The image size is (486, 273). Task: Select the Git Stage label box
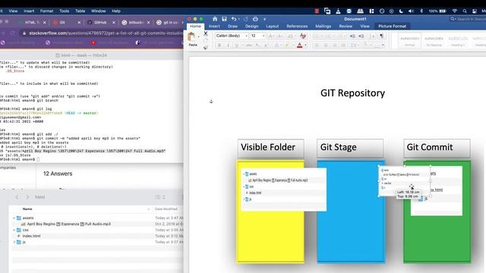(x=350, y=148)
